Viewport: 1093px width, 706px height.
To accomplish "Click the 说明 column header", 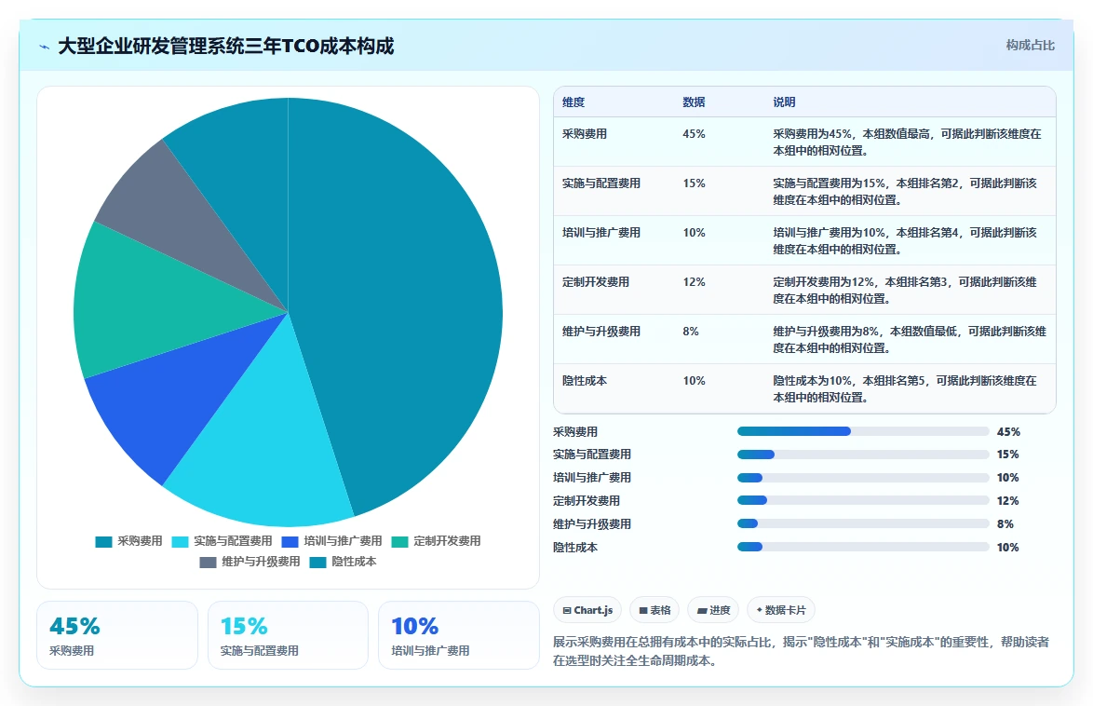I will (784, 102).
